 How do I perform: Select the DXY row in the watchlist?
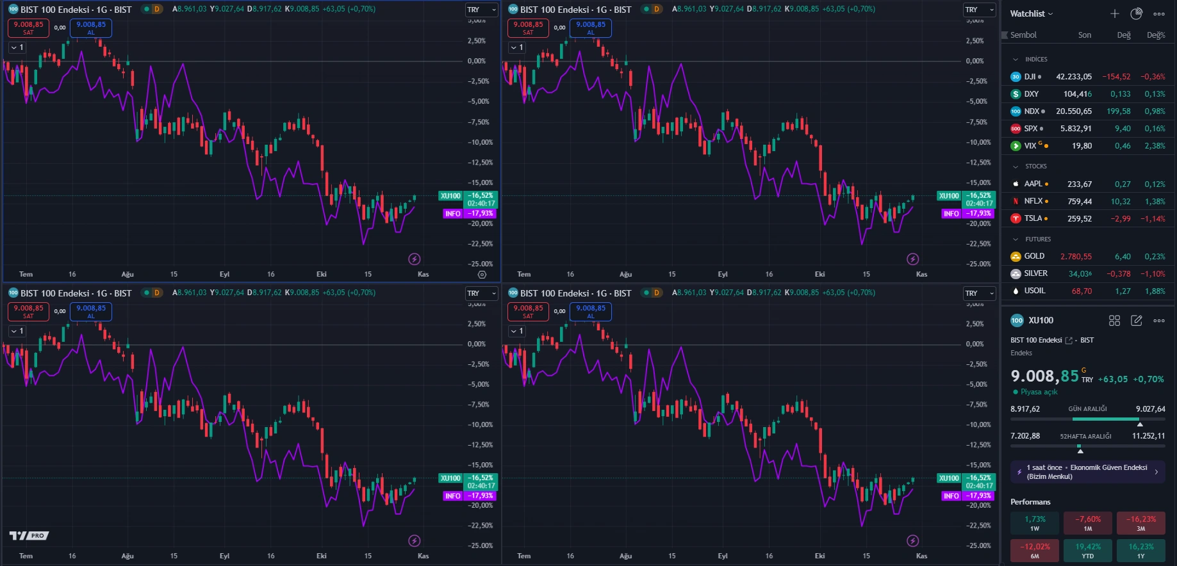(x=1088, y=94)
